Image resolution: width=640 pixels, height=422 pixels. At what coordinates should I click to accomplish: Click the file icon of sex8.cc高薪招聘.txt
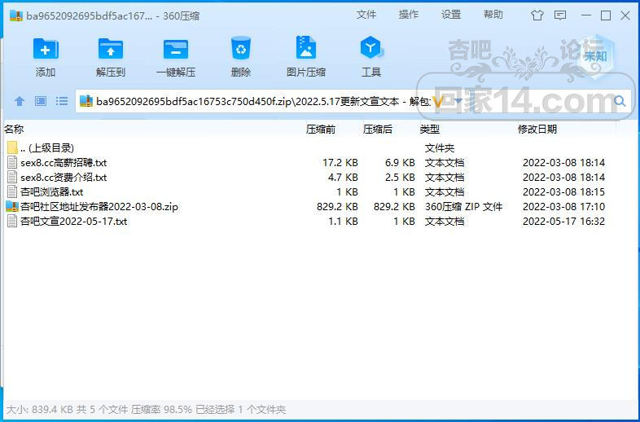12,163
